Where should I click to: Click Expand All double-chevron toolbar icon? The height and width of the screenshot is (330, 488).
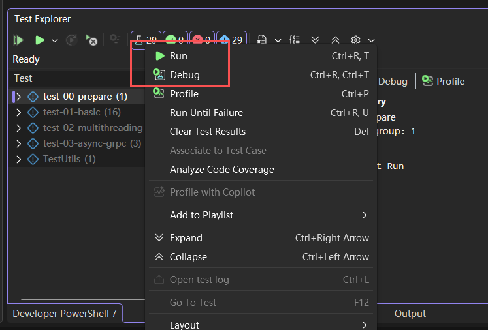(315, 40)
